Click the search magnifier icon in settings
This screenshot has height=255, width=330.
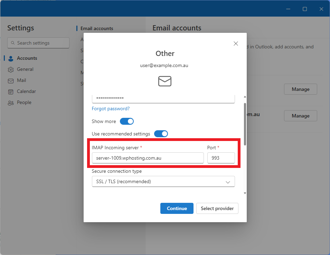tap(13, 43)
